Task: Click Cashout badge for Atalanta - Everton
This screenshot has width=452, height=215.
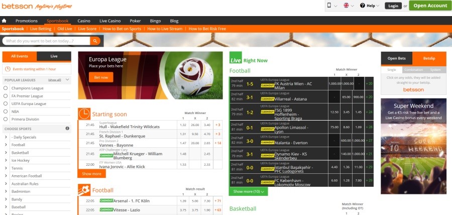Action: coord(267,142)
